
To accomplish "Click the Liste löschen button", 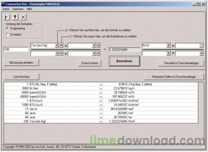I will [22, 77].
